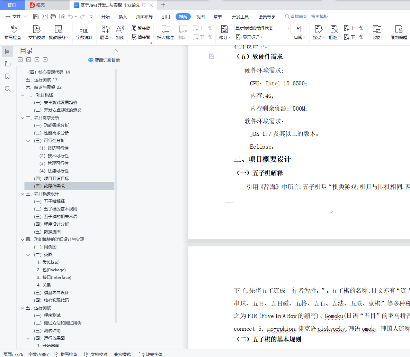Click the 查找命令、搜索模板 search box
The height and width of the screenshot is (357, 410).
click(x=306, y=17)
